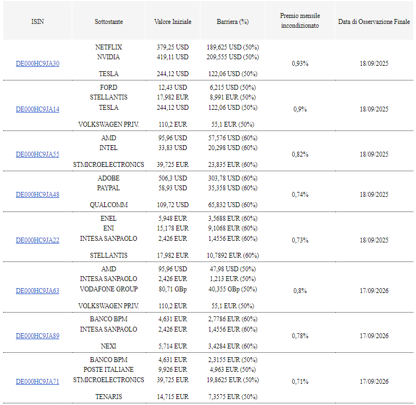
Task: Click the 7,3575 EUR (50%) barrier
Action: point(232,397)
